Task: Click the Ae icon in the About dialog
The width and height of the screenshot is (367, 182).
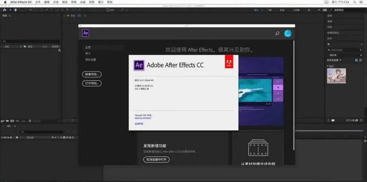Action: tap(139, 65)
